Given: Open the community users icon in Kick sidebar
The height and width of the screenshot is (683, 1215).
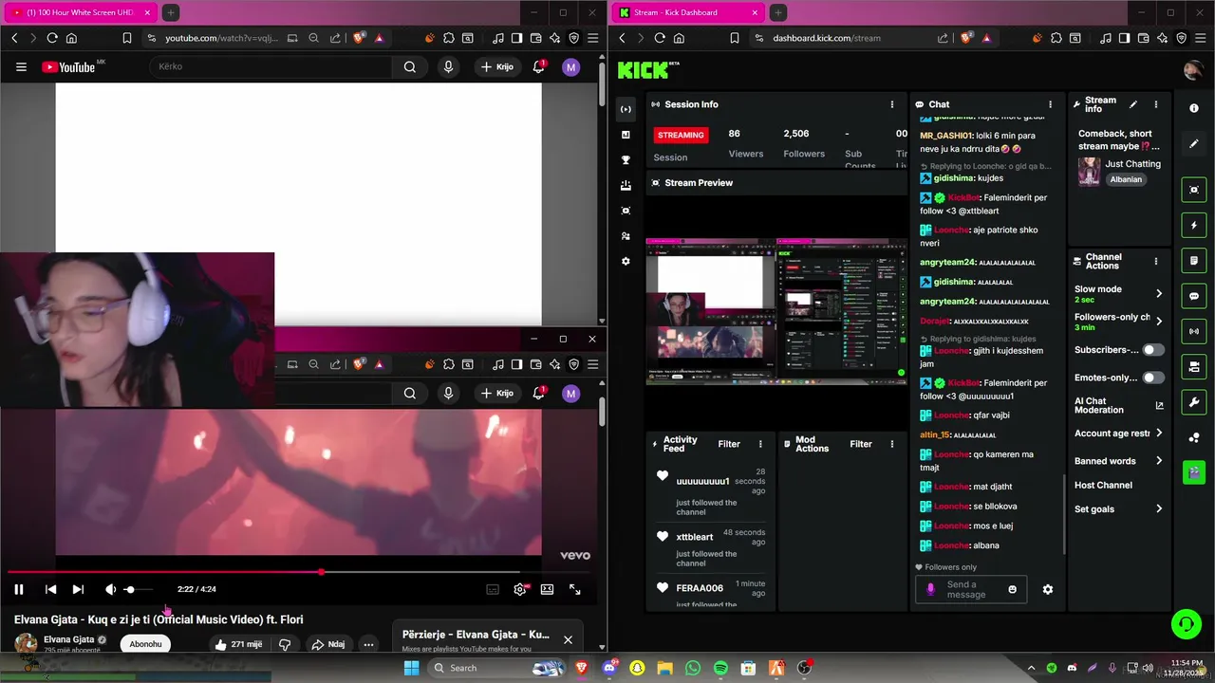Looking at the screenshot, I should [626, 235].
